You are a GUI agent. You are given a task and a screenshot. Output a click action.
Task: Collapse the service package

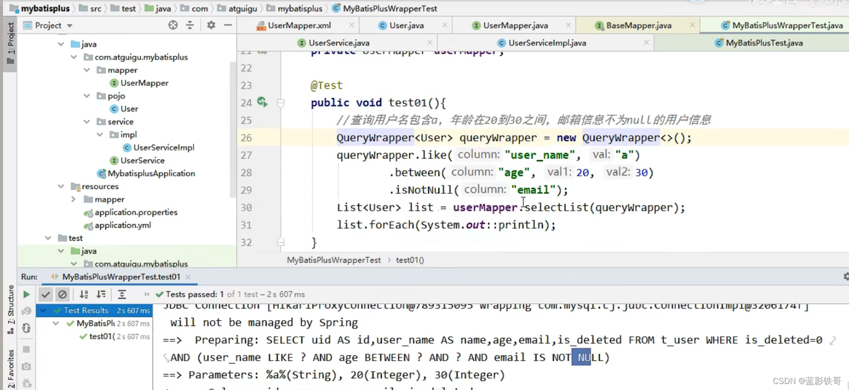(87, 122)
